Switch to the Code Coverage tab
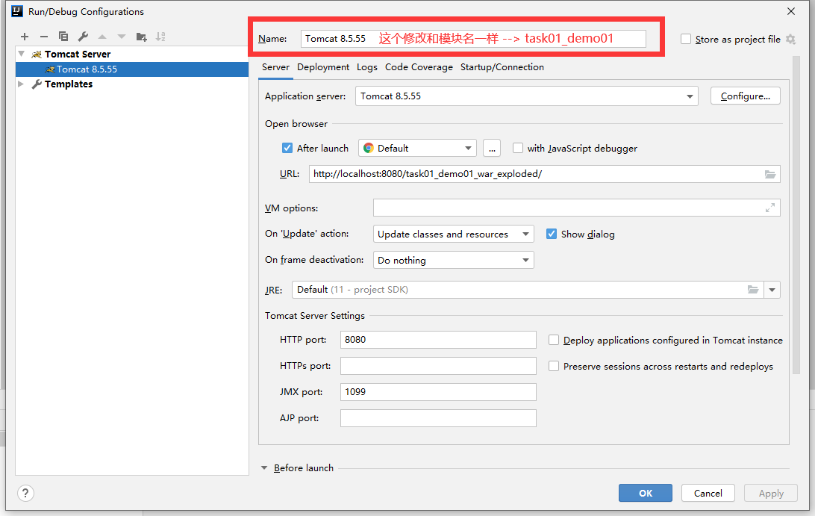 tap(419, 67)
